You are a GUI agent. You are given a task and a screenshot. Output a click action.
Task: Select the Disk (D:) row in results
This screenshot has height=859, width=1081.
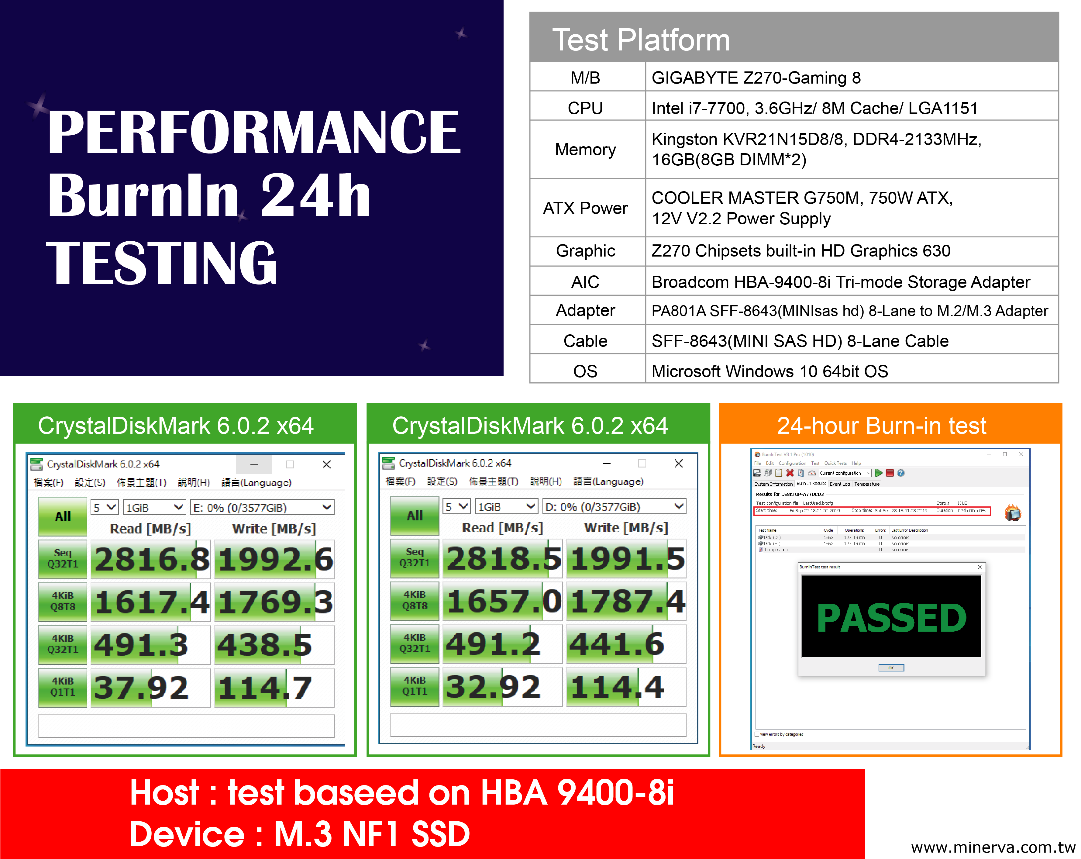click(x=772, y=537)
